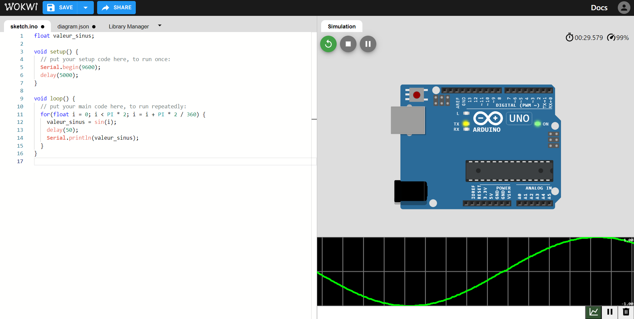Open the save options dropdown arrow

point(86,8)
